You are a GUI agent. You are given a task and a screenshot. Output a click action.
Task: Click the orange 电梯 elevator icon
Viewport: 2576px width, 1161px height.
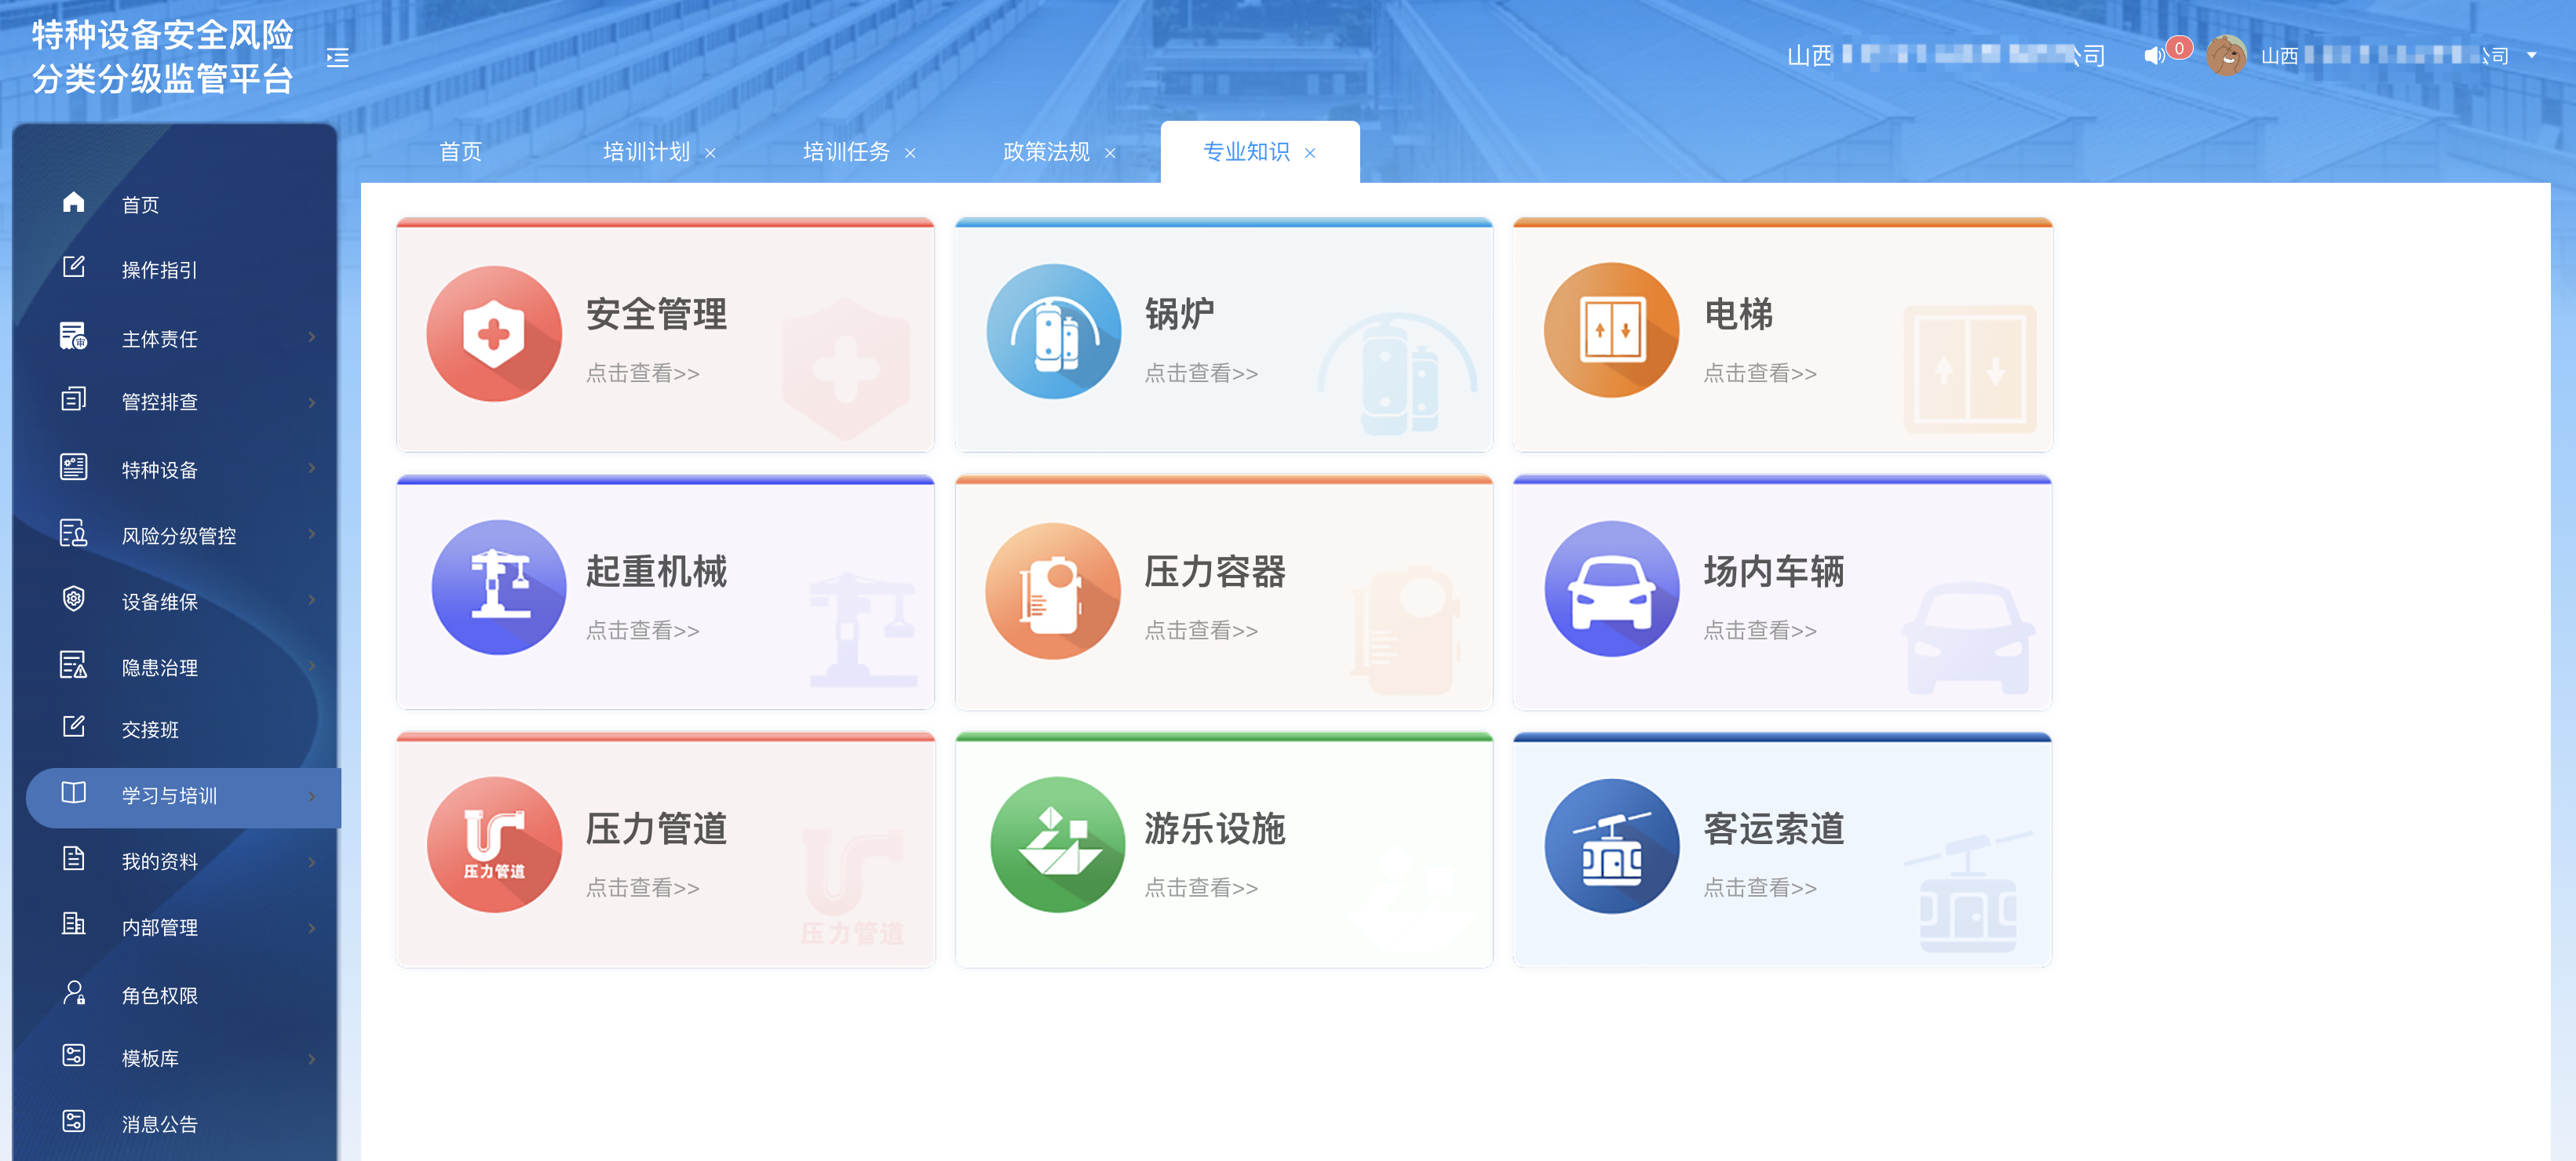(1611, 331)
